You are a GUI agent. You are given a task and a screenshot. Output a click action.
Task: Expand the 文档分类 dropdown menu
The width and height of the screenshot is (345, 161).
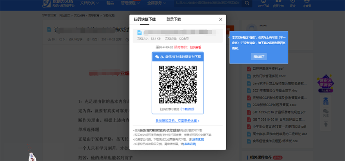pos(89,3)
